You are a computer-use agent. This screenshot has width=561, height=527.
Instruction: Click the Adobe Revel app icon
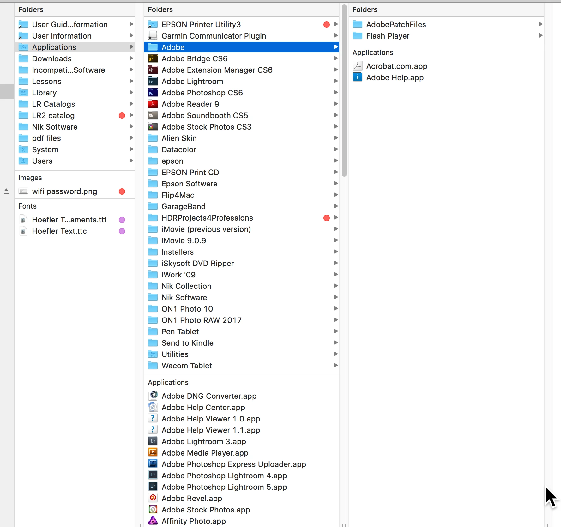153,498
